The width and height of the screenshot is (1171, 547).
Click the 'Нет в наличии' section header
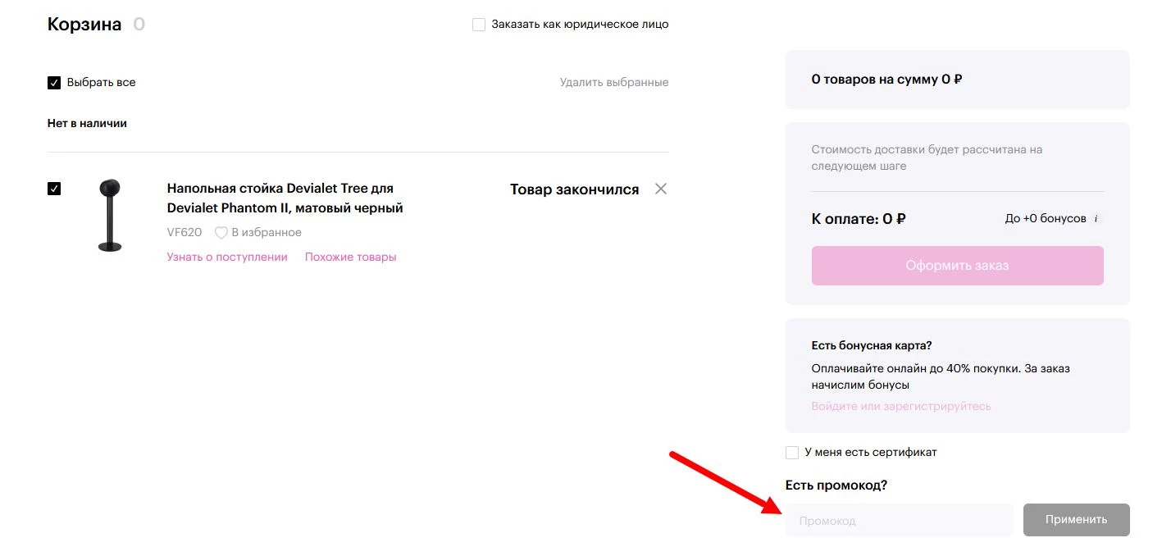[x=87, y=122]
